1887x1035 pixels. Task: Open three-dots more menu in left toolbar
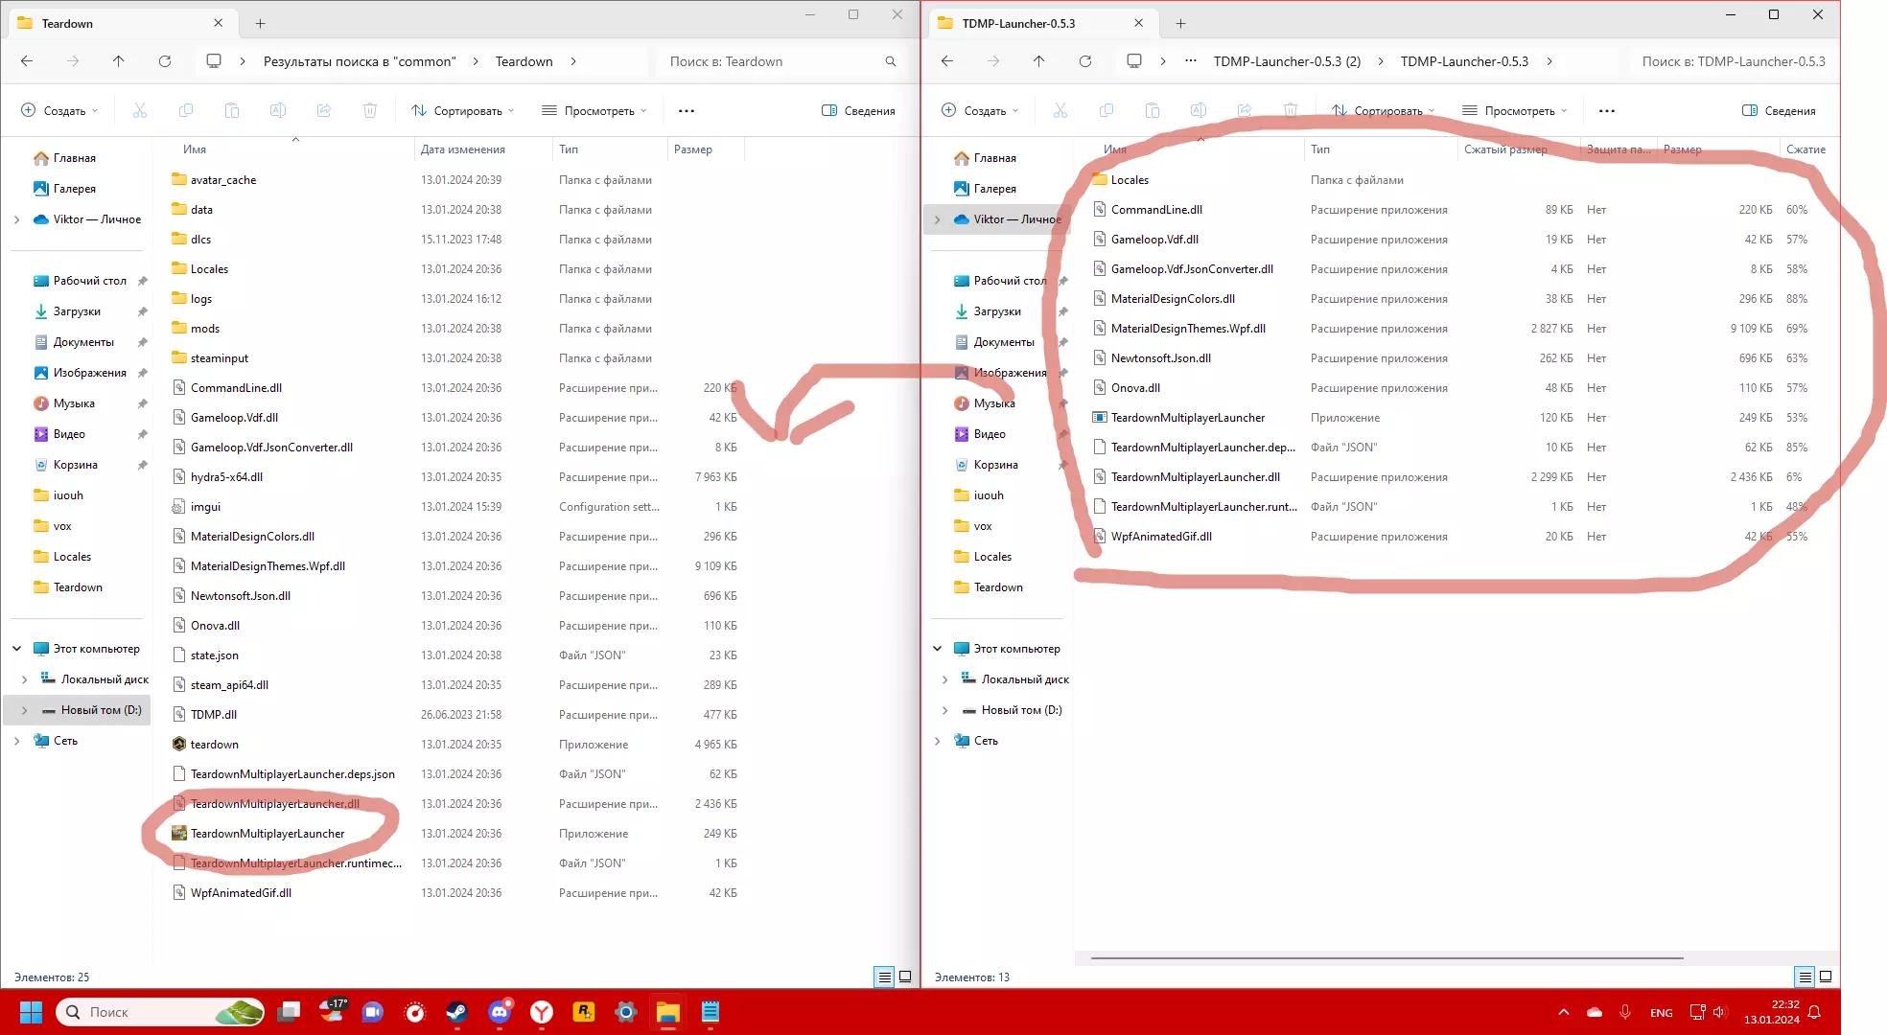(687, 111)
